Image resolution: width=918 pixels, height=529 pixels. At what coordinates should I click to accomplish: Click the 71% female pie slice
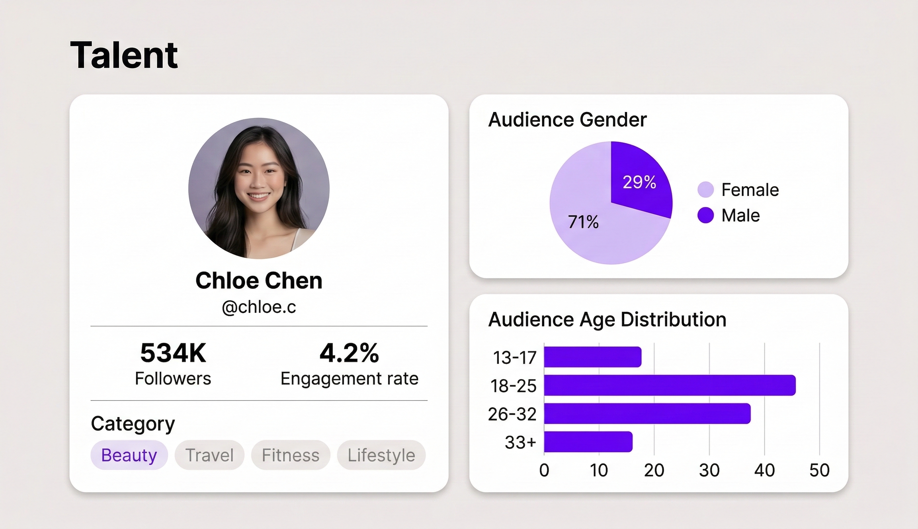click(584, 222)
